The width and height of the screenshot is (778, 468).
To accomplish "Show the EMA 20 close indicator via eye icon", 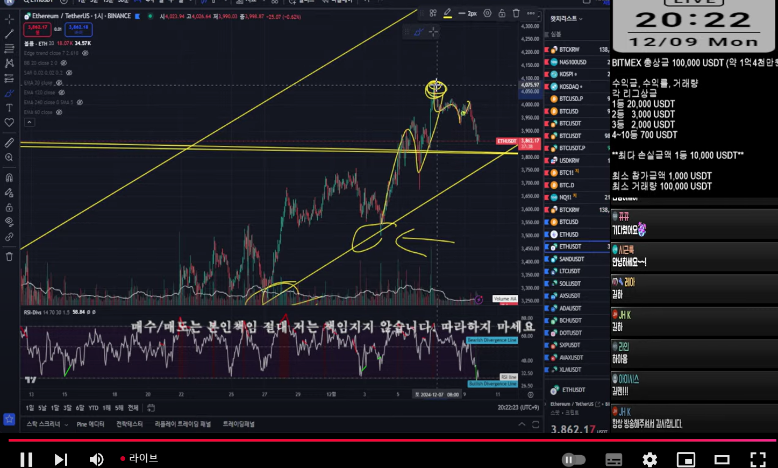I will coord(59,83).
